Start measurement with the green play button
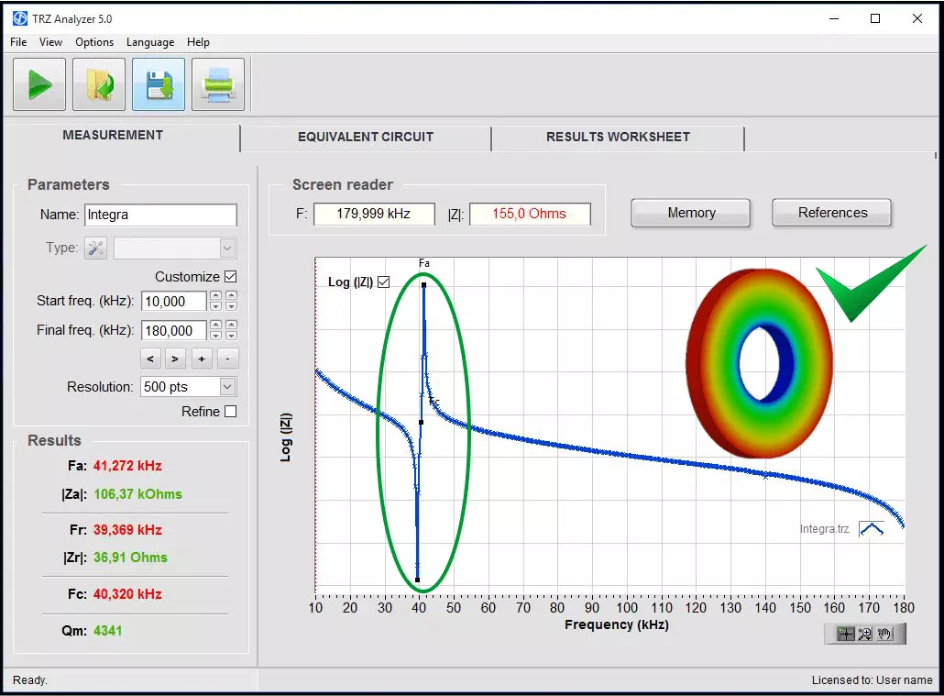This screenshot has width=944, height=696. coord(39,84)
